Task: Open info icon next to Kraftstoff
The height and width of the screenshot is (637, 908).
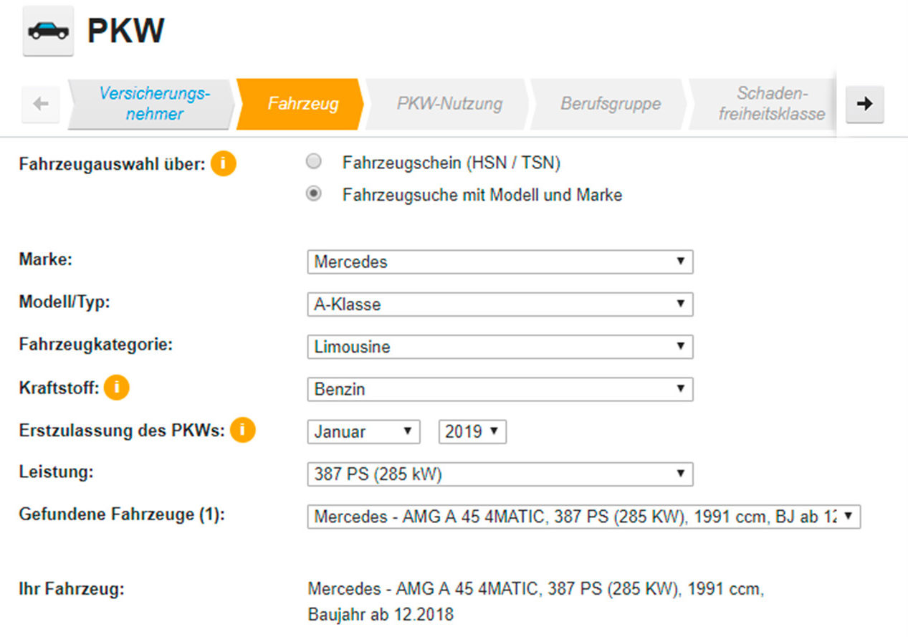Action: click(x=116, y=388)
